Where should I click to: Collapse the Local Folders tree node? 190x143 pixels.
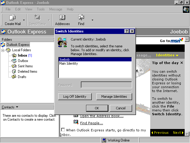pyautogui.click(x=3, y=50)
